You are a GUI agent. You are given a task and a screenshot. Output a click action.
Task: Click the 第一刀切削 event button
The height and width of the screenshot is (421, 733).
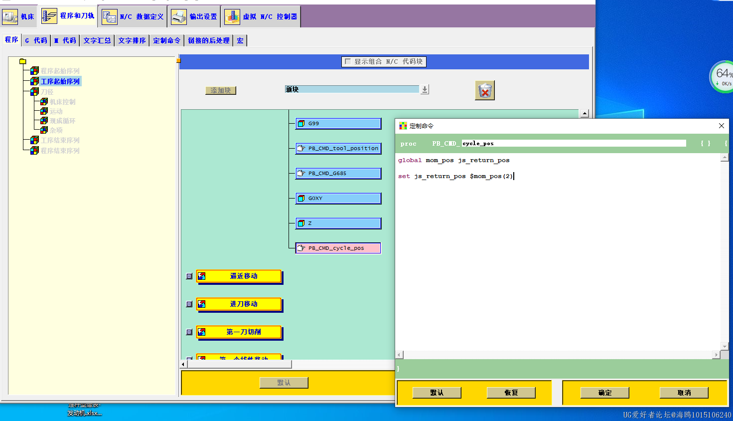coord(239,332)
